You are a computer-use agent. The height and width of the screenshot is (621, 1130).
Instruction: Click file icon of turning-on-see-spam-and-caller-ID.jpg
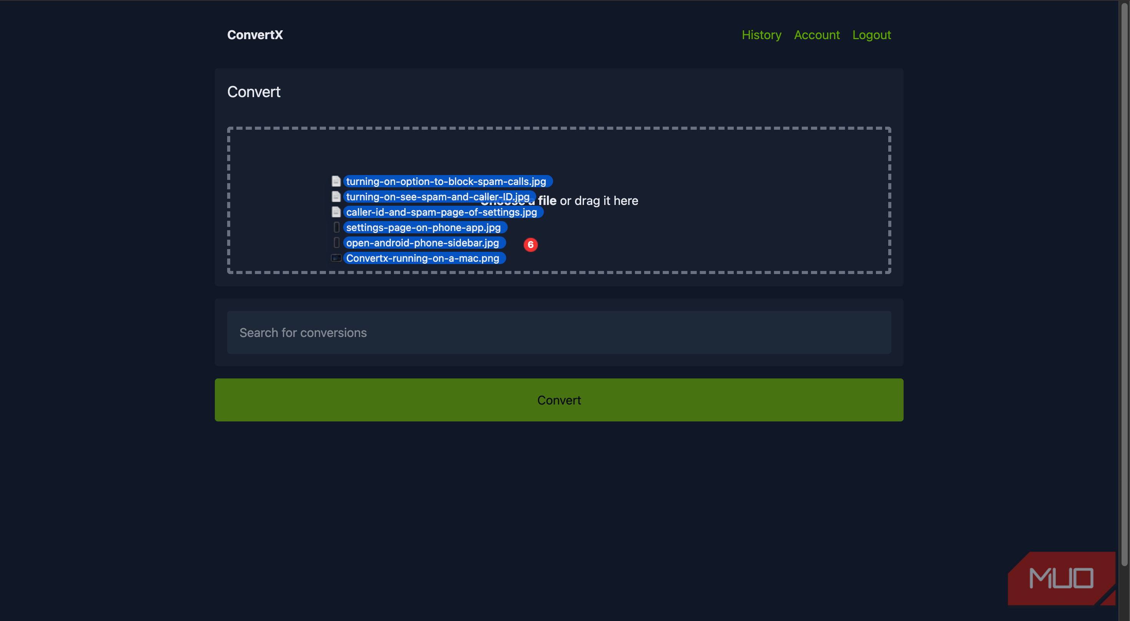336,197
